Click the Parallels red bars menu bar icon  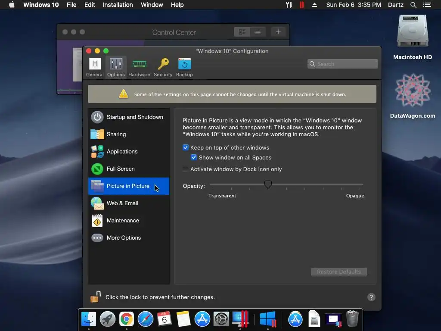pyautogui.click(x=302, y=5)
